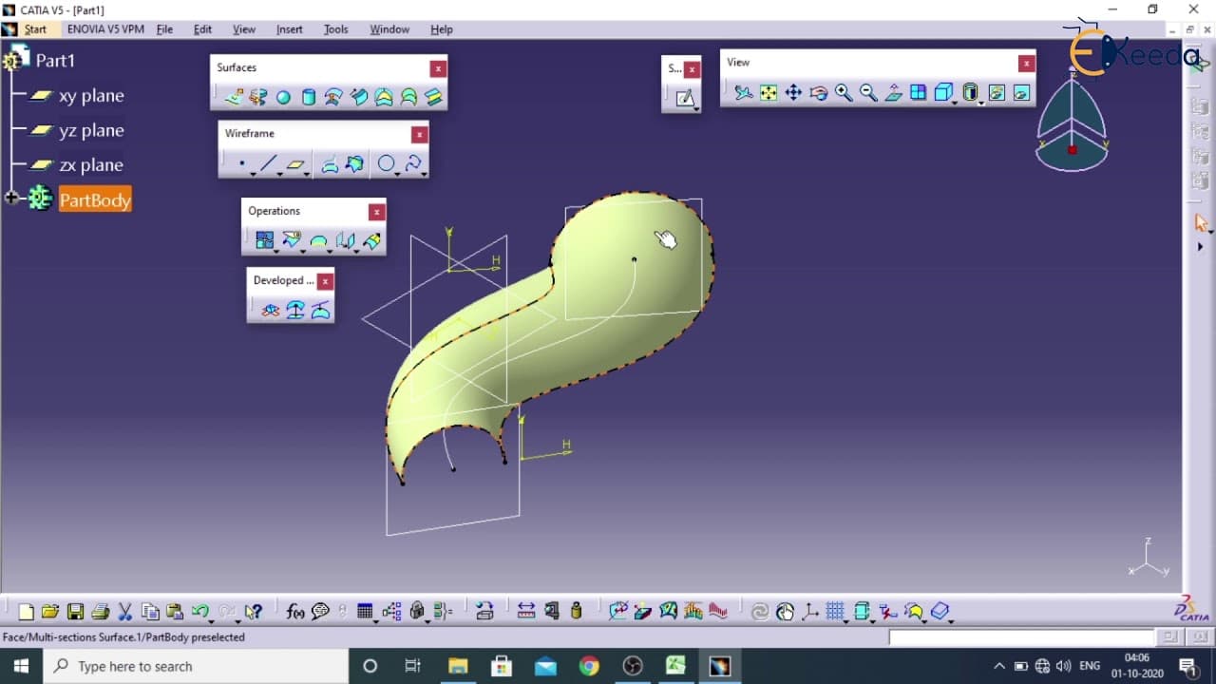The height and width of the screenshot is (684, 1216).
Task: Activate Fly Mode in View toolbar
Action: pyautogui.click(x=744, y=92)
